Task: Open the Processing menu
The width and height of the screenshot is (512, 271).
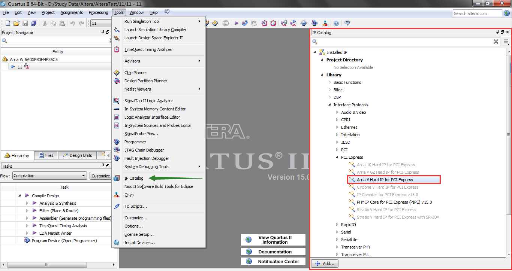Action: pos(98,12)
